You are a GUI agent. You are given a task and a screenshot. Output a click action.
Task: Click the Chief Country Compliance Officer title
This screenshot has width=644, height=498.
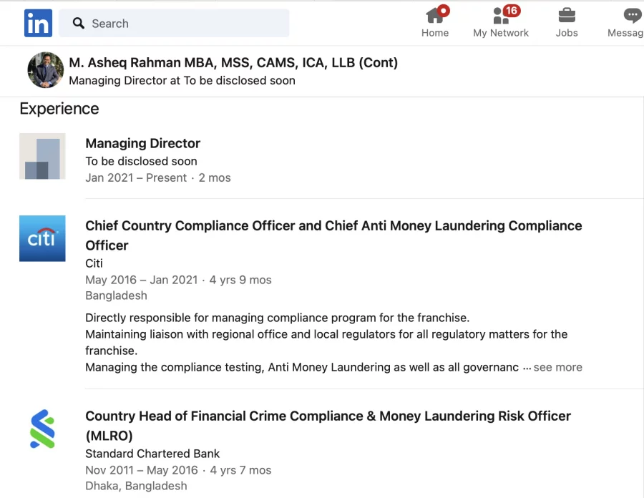pyautogui.click(x=333, y=235)
